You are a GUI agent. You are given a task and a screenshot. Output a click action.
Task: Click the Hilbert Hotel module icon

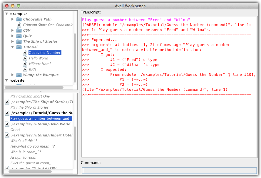[25, 64]
